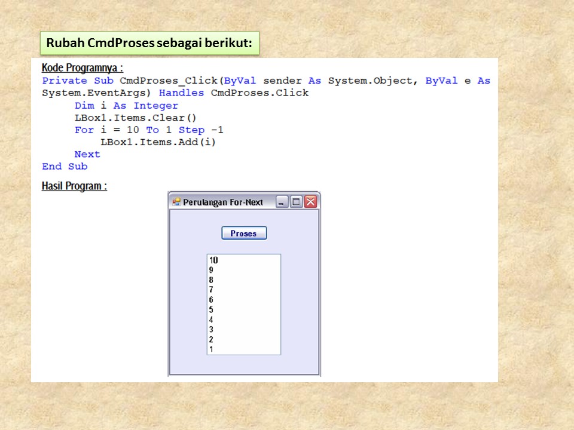The width and height of the screenshot is (574, 430).
Task: Click the 'Kode Programnya :' label
Action: pos(83,67)
